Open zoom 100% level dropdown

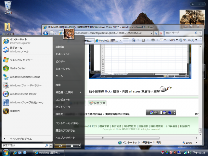196,143
